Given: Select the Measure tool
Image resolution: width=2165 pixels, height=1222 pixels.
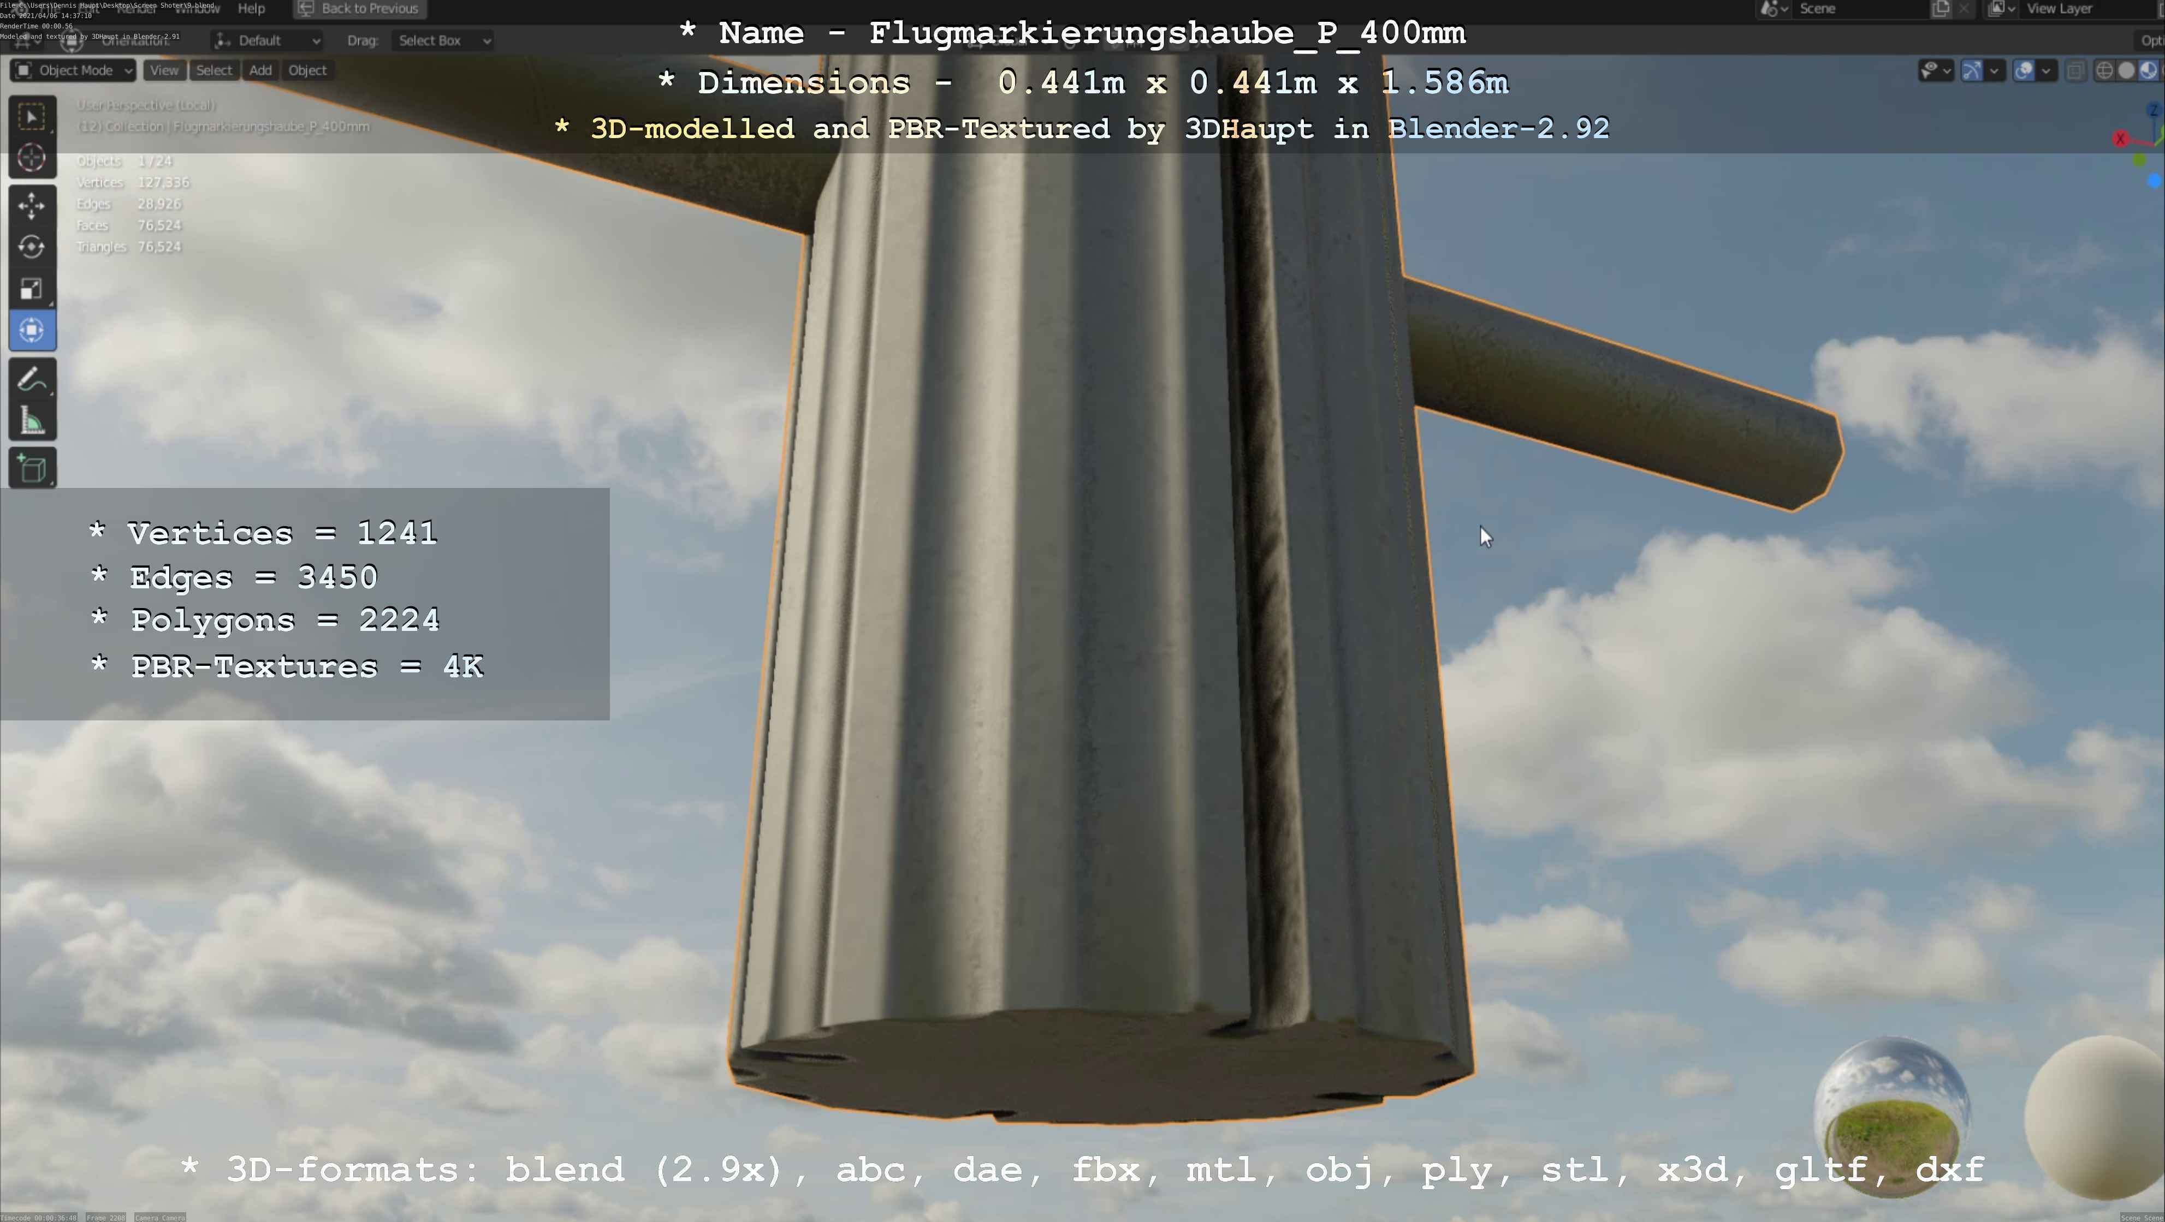Looking at the screenshot, I should point(32,421).
